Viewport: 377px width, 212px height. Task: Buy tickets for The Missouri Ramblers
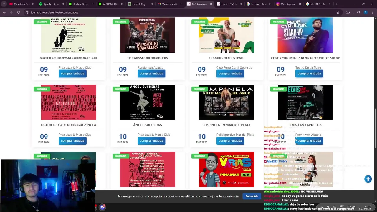click(x=151, y=74)
